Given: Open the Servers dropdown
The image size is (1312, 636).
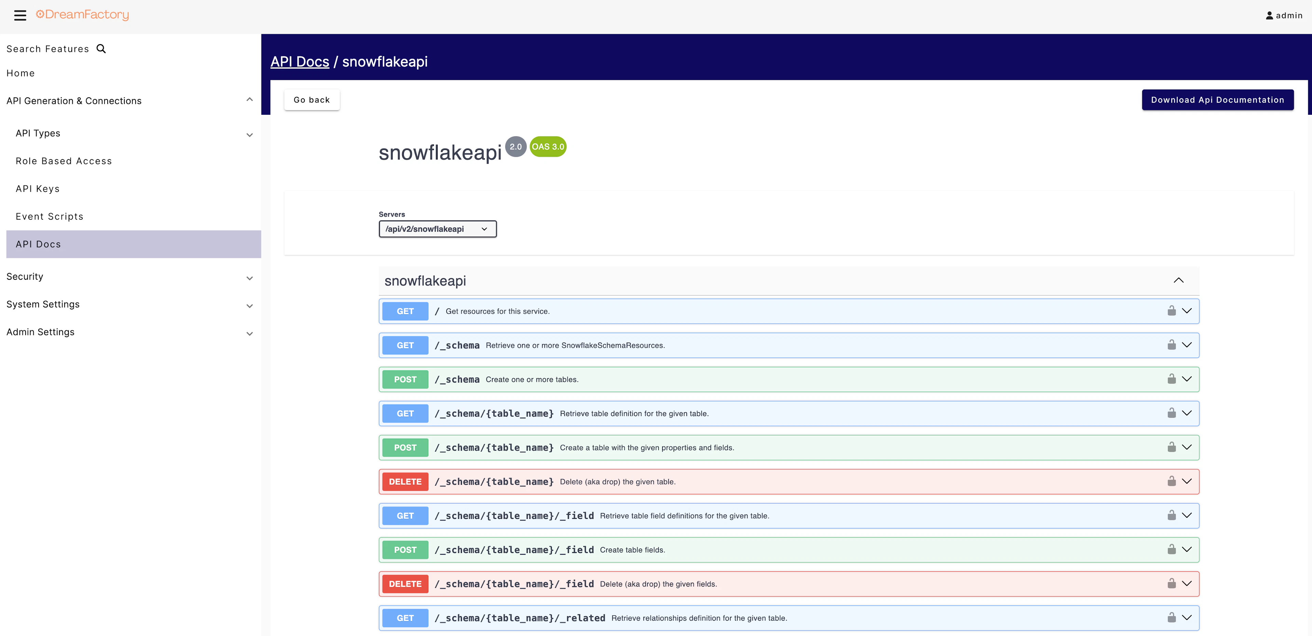Looking at the screenshot, I should pyautogui.click(x=437, y=229).
